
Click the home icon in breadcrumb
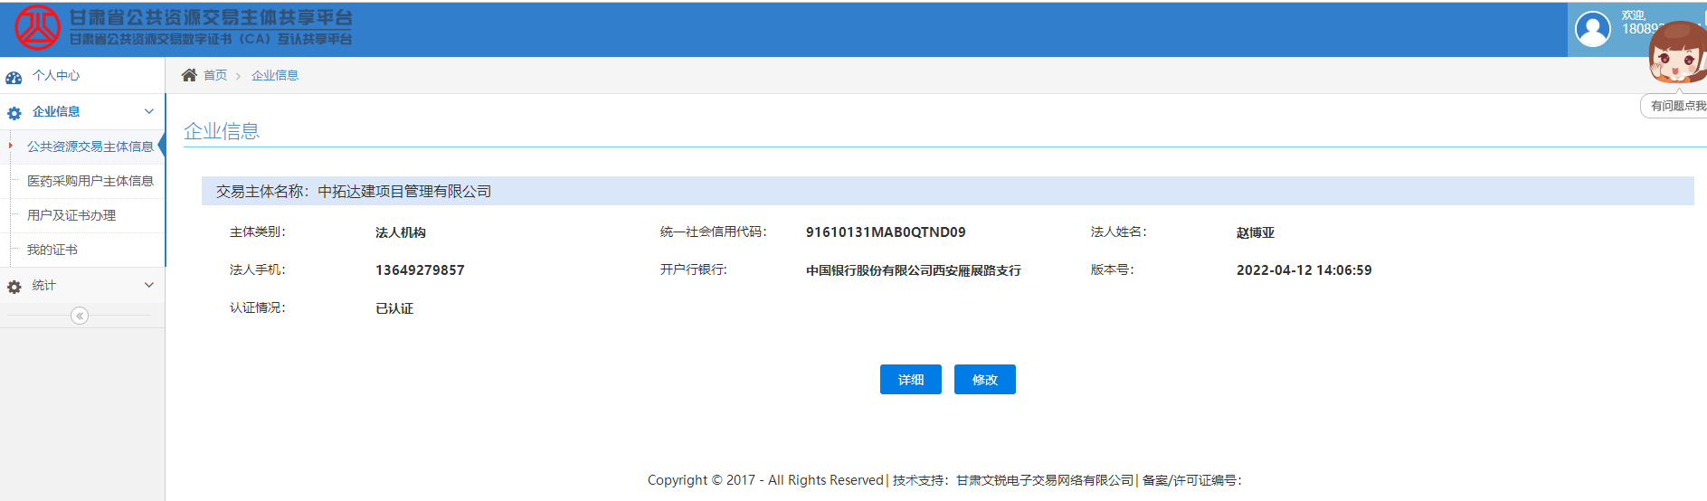click(x=189, y=75)
